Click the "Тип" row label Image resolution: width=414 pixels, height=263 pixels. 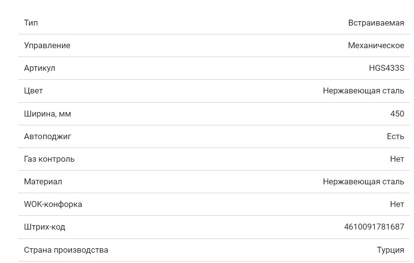(x=31, y=23)
